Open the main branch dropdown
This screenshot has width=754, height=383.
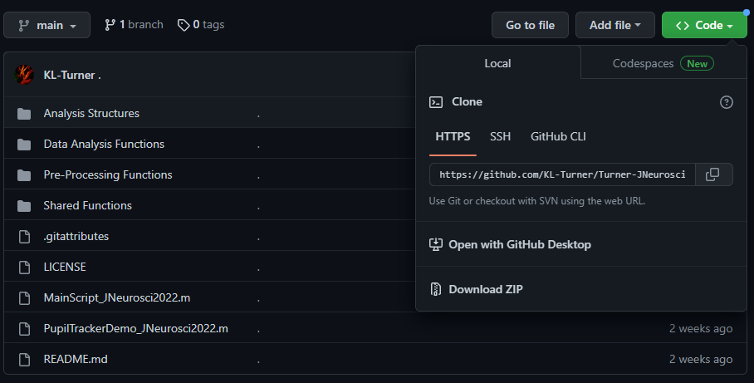coord(47,25)
